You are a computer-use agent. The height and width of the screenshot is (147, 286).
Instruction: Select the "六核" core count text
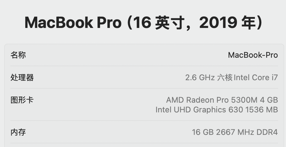(x=224, y=77)
